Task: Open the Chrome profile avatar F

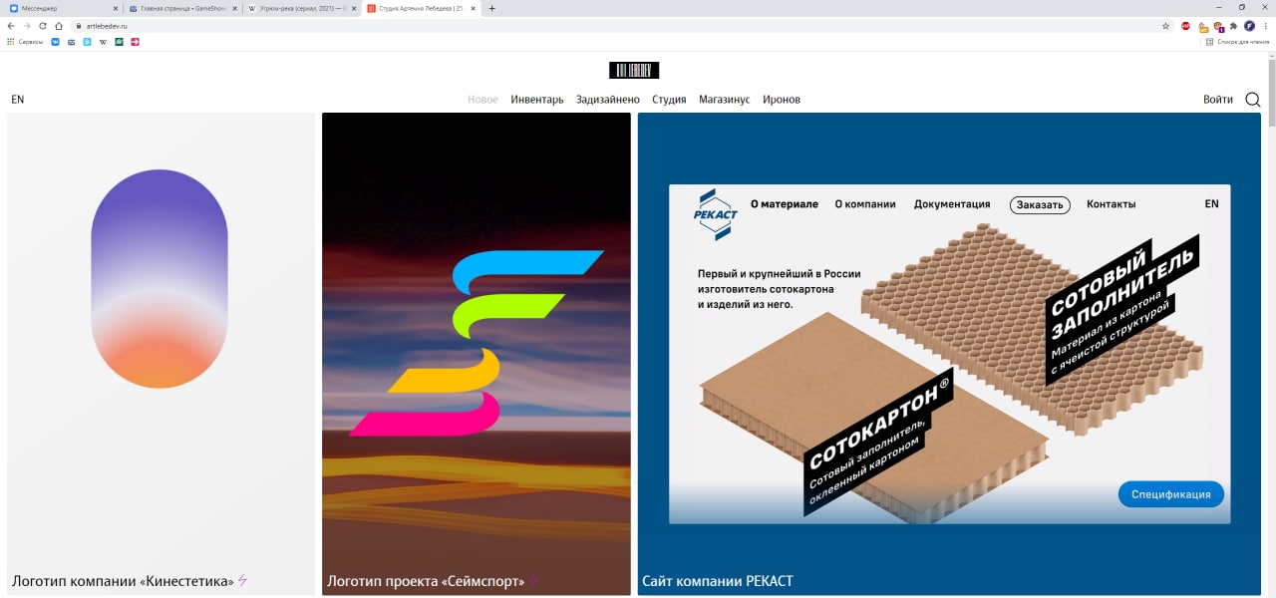Action: (1249, 26)
